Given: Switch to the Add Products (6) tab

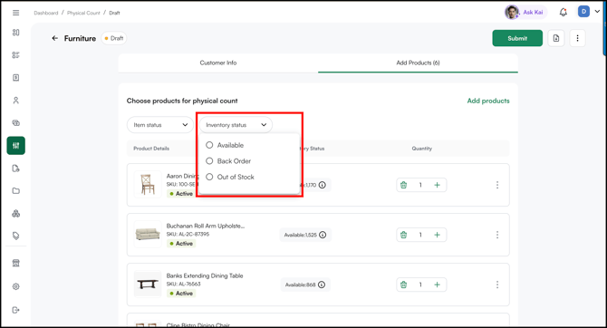Looking at the screenshot, I should pyautogui.click(x=418, y=63).
